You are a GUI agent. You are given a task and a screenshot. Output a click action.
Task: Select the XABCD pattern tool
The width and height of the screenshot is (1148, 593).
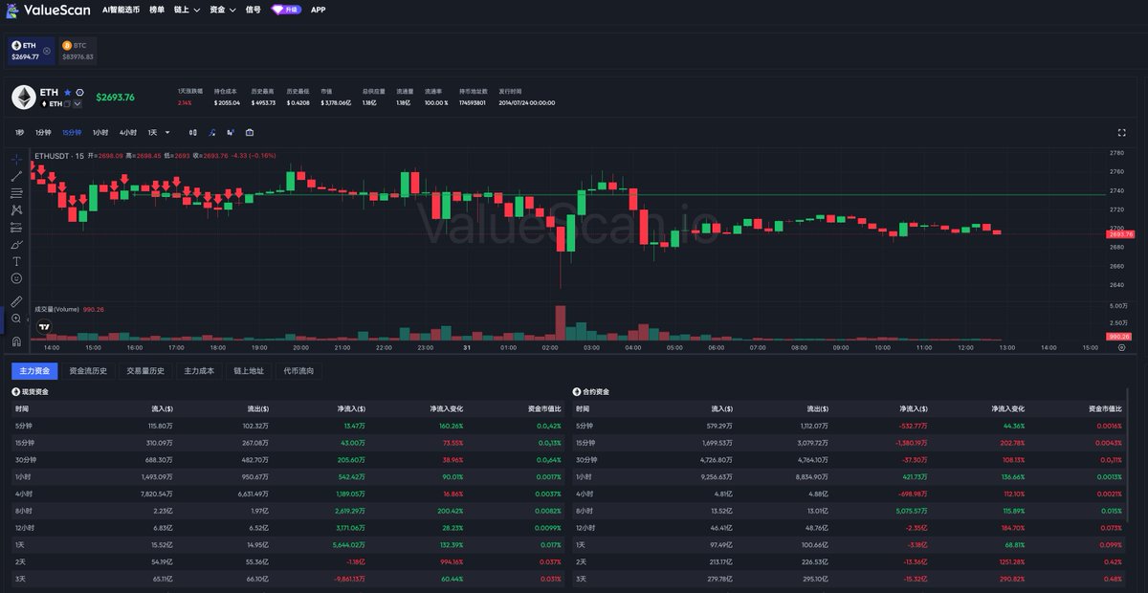coord(16,209)
